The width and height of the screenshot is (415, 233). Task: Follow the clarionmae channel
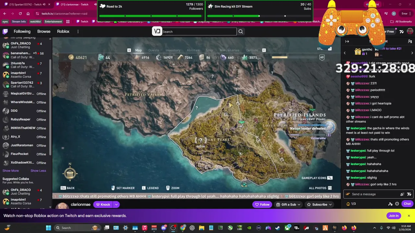(262, 205)
